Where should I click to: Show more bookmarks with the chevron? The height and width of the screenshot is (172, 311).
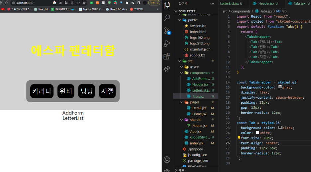[157, 9]
